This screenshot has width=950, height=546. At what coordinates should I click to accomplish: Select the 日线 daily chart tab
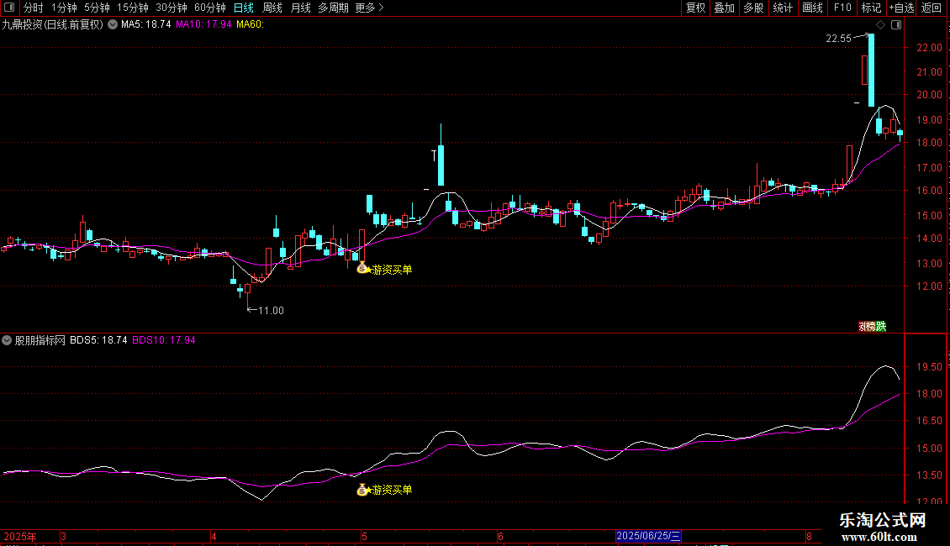pyautogui.click(x=244, y=8)
